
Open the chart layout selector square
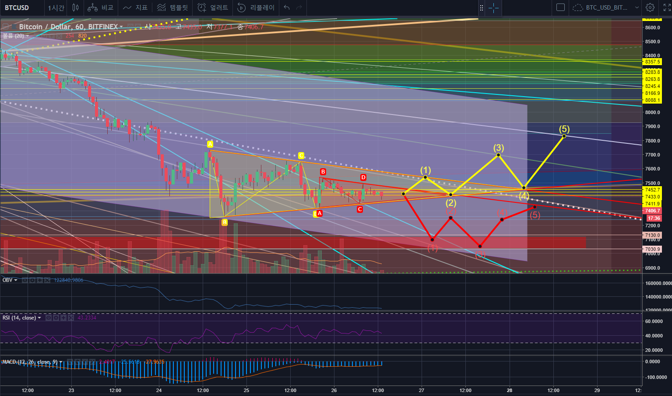click(560, 7)
